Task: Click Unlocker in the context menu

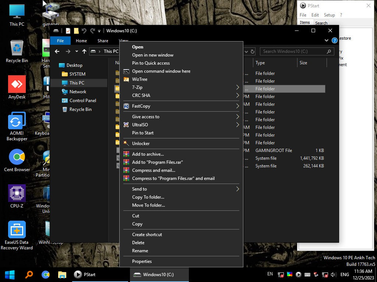Action: coord(141,144)
